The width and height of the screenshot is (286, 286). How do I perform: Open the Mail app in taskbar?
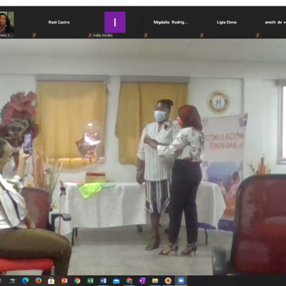(116, 280)
